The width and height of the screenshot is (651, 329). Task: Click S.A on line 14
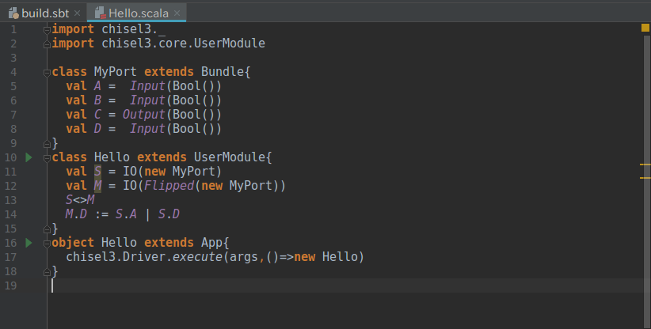pyautogui.click(x=126, y=214)
